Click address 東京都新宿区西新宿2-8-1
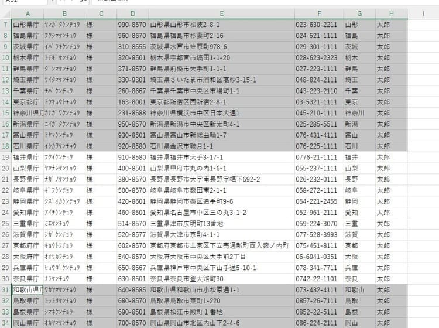This screenshot has width=439, height=328. 221,102
